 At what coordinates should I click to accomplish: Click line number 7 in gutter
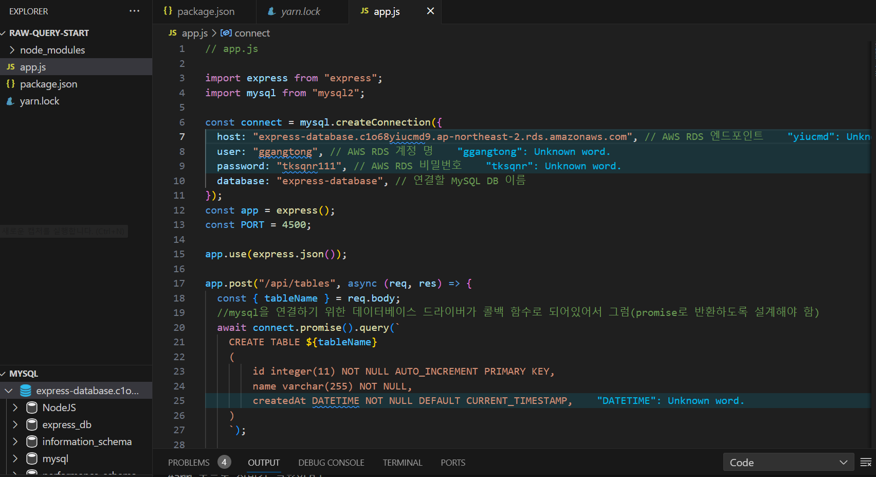click(182, 136)
